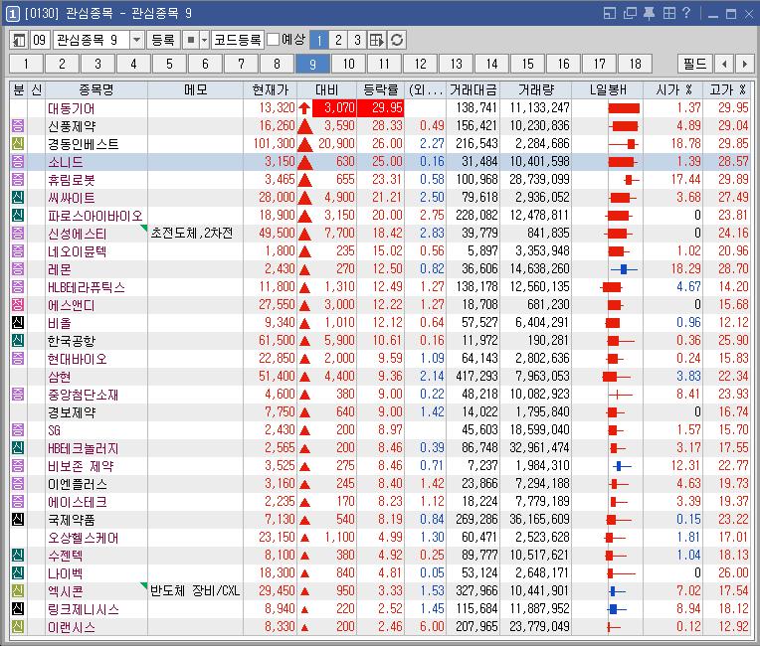The height and width of the screenshot is (646, 760).
Task: Click the black 신 badge on 국제약품 row
Action: pyautogui.click(x=18, y=520)
